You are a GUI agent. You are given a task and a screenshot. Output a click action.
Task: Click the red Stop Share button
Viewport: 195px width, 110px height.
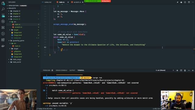[x=106, y=1]
